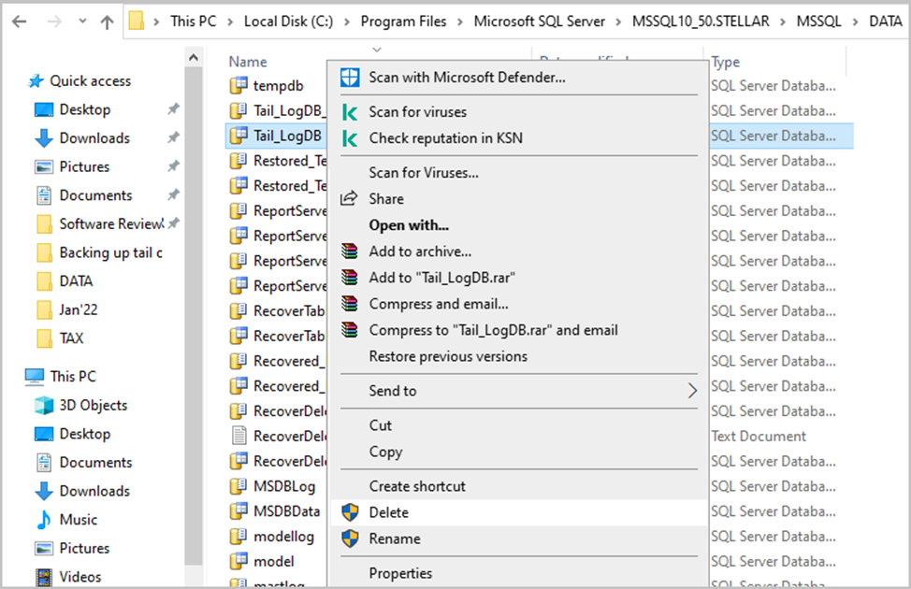This screenshot has width=911, height=589.
Task: Click the Forward navigation arrow
Action: tap(54, 22)
